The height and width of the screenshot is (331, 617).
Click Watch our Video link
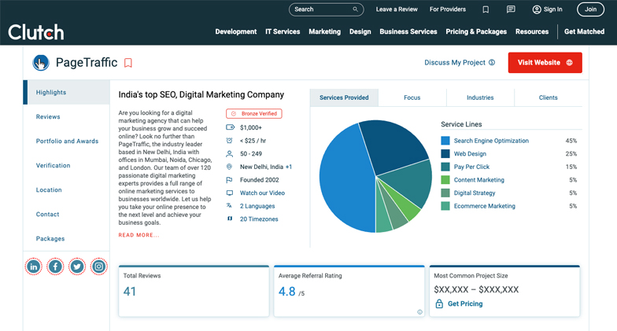tap(262, 193)
